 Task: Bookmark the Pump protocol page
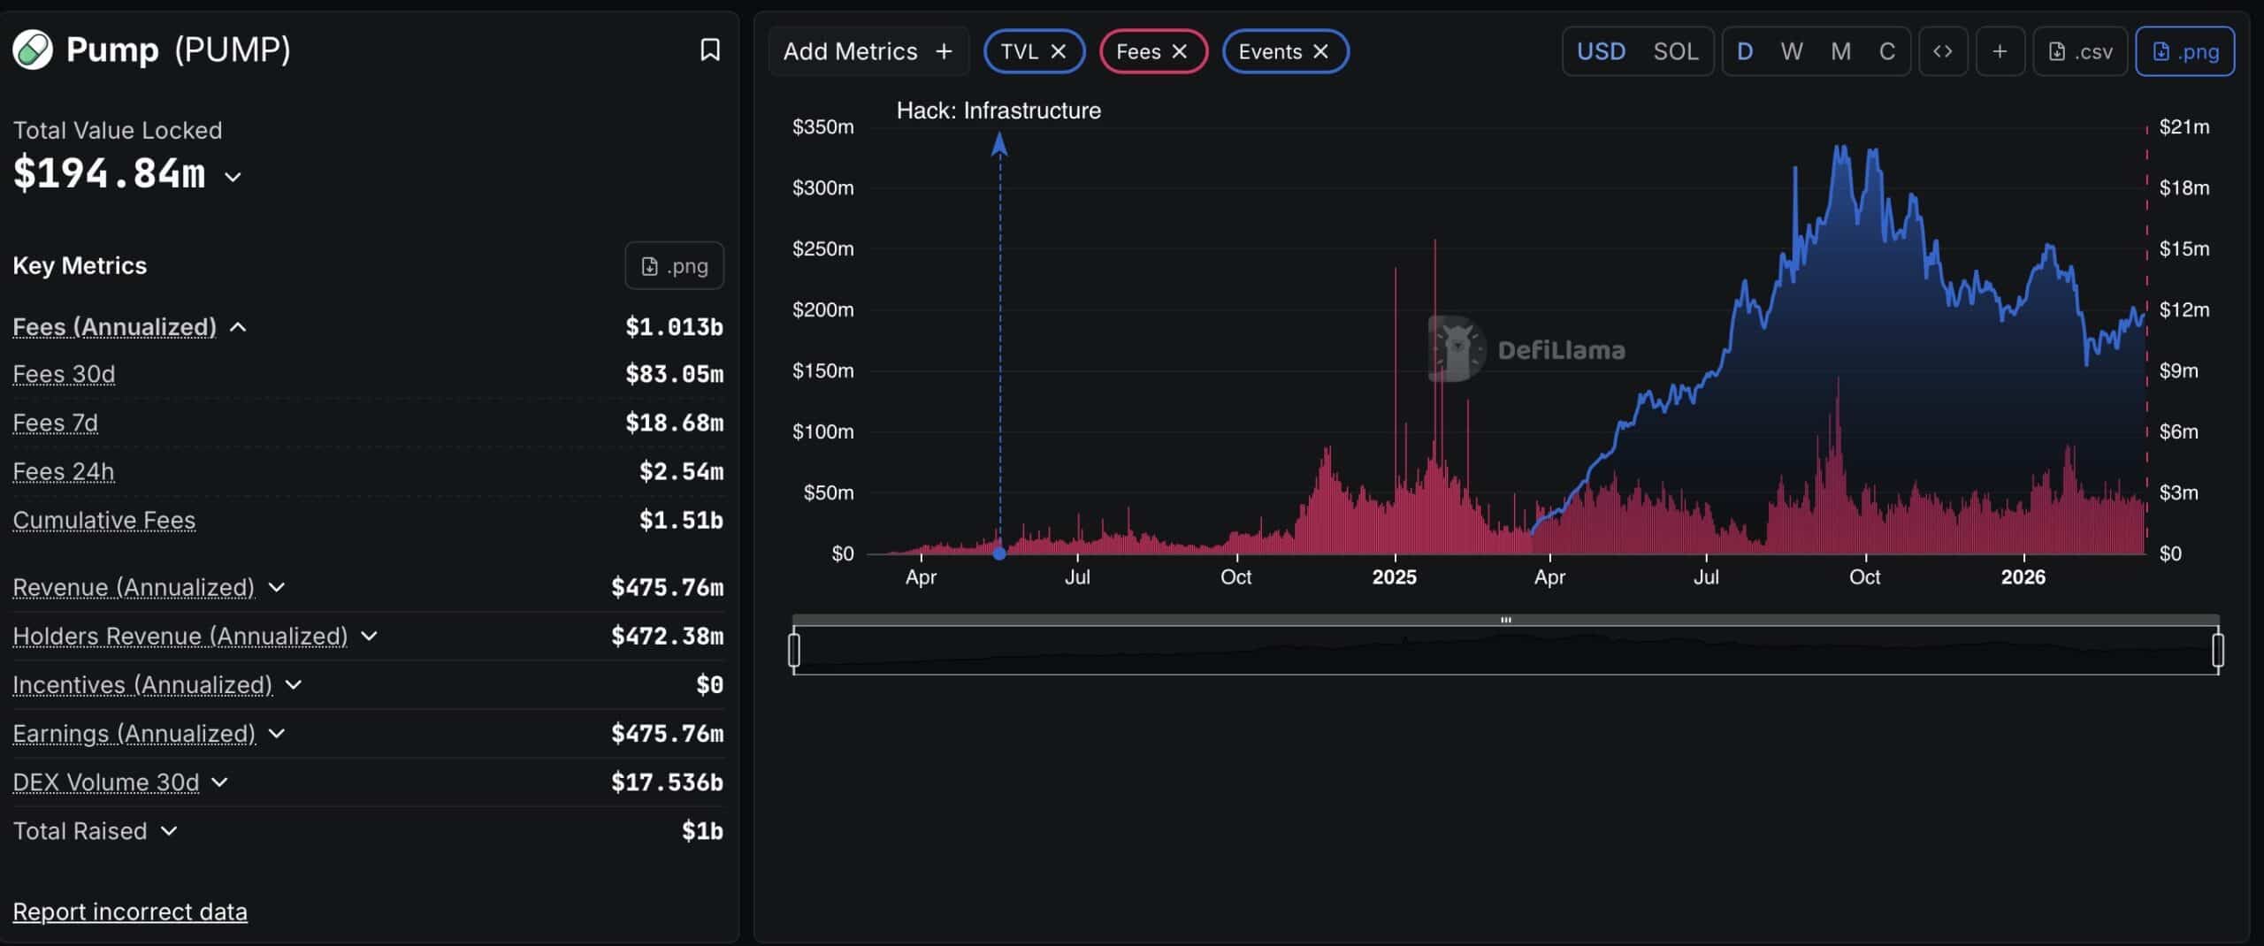[710, 50]
